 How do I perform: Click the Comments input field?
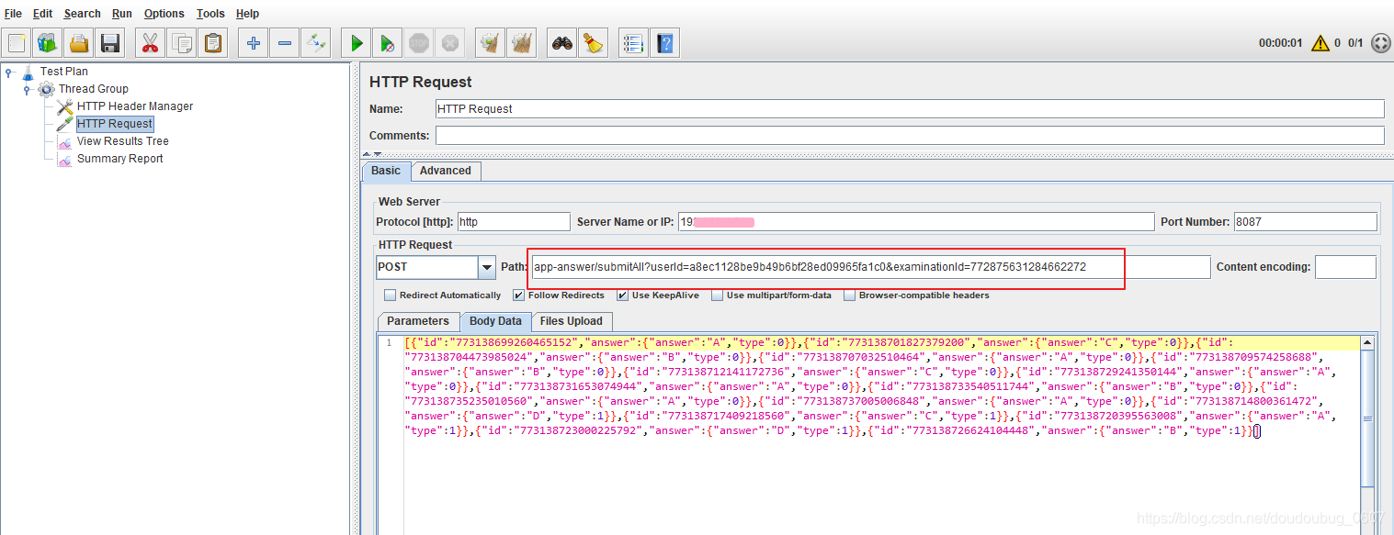coord(910,135)
